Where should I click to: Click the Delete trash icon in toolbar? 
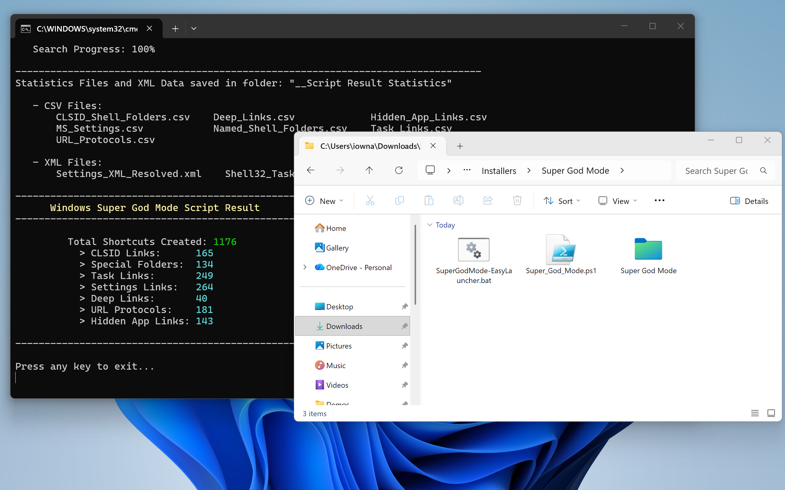pyautogui.click(x=517, y=201)
